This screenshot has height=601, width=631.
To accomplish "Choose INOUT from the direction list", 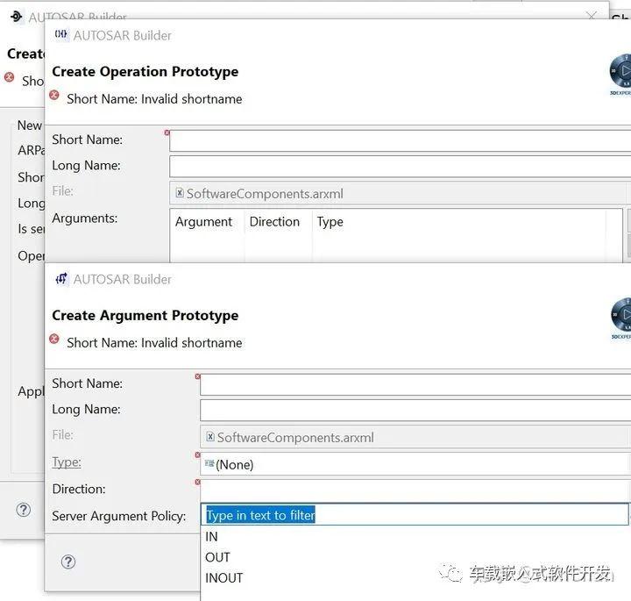I will (x=223, y=577).
